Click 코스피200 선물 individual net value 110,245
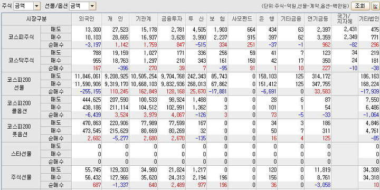The height and width of the screenshot is (190, 380). [119, 91]
